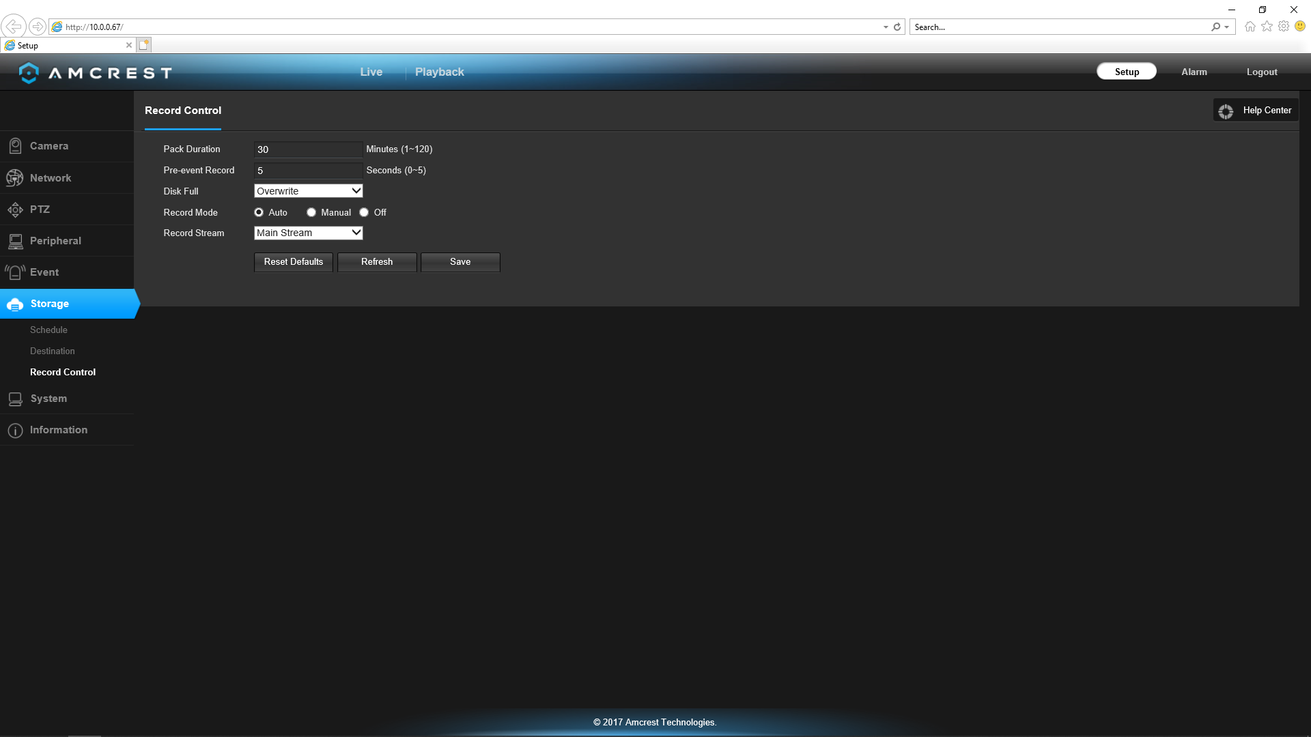This screenshot has width=1311, height=737.
Task: Open a new browser tab
Action: [x=143, y=45]
